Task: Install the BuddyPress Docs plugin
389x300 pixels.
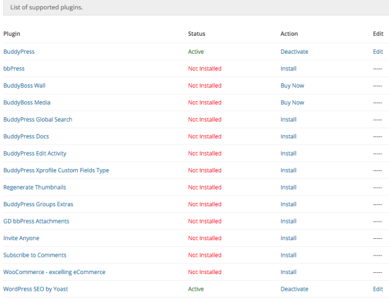Action: [x=288, y=136]
